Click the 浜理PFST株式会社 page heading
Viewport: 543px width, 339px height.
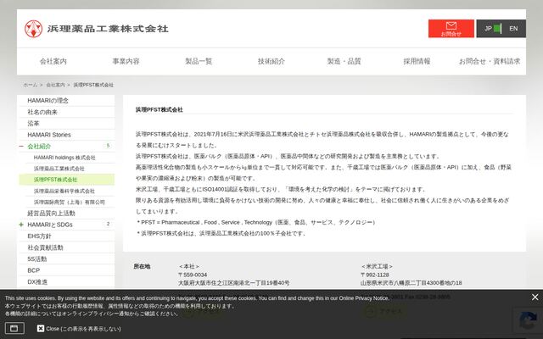click(159, 109)
